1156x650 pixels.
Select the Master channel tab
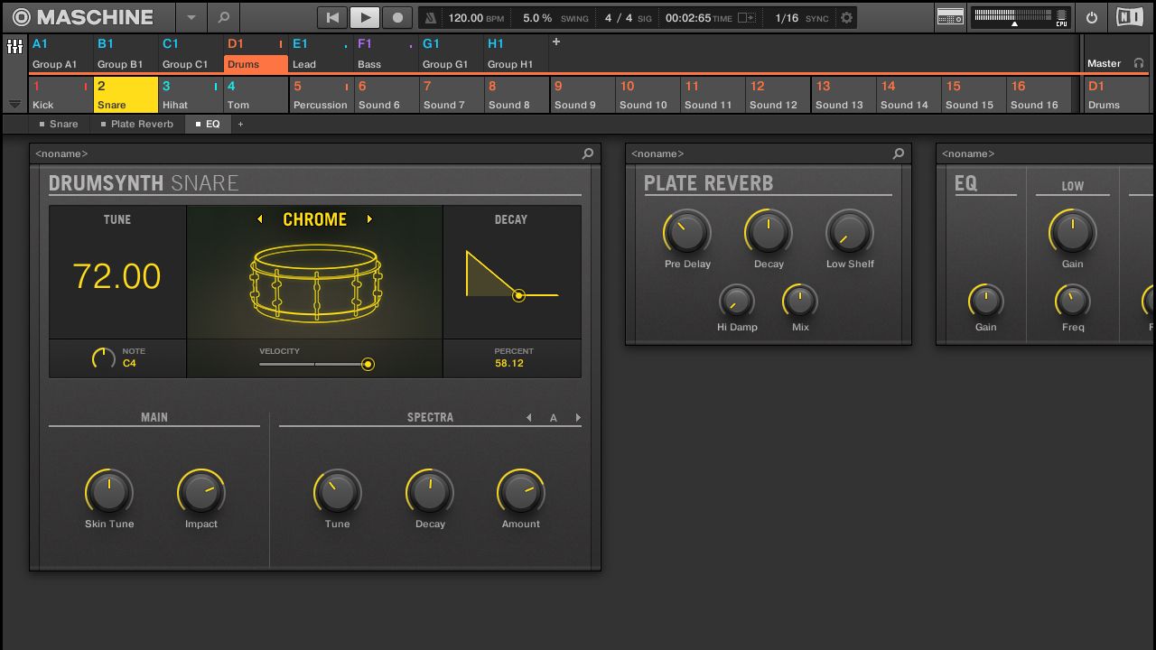tap(1117, 54)
